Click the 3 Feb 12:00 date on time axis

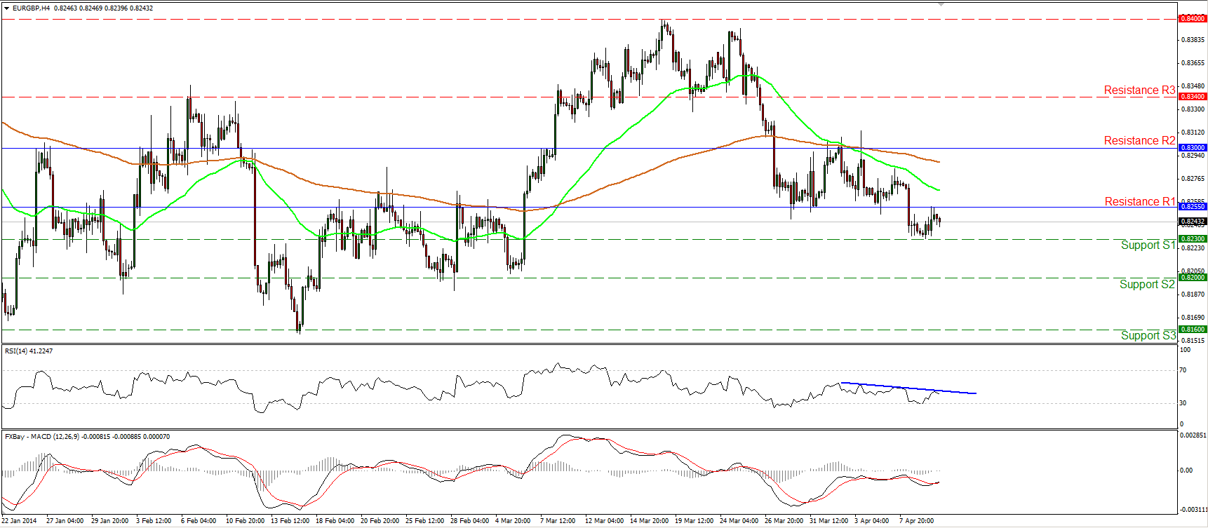coord(154,521)
